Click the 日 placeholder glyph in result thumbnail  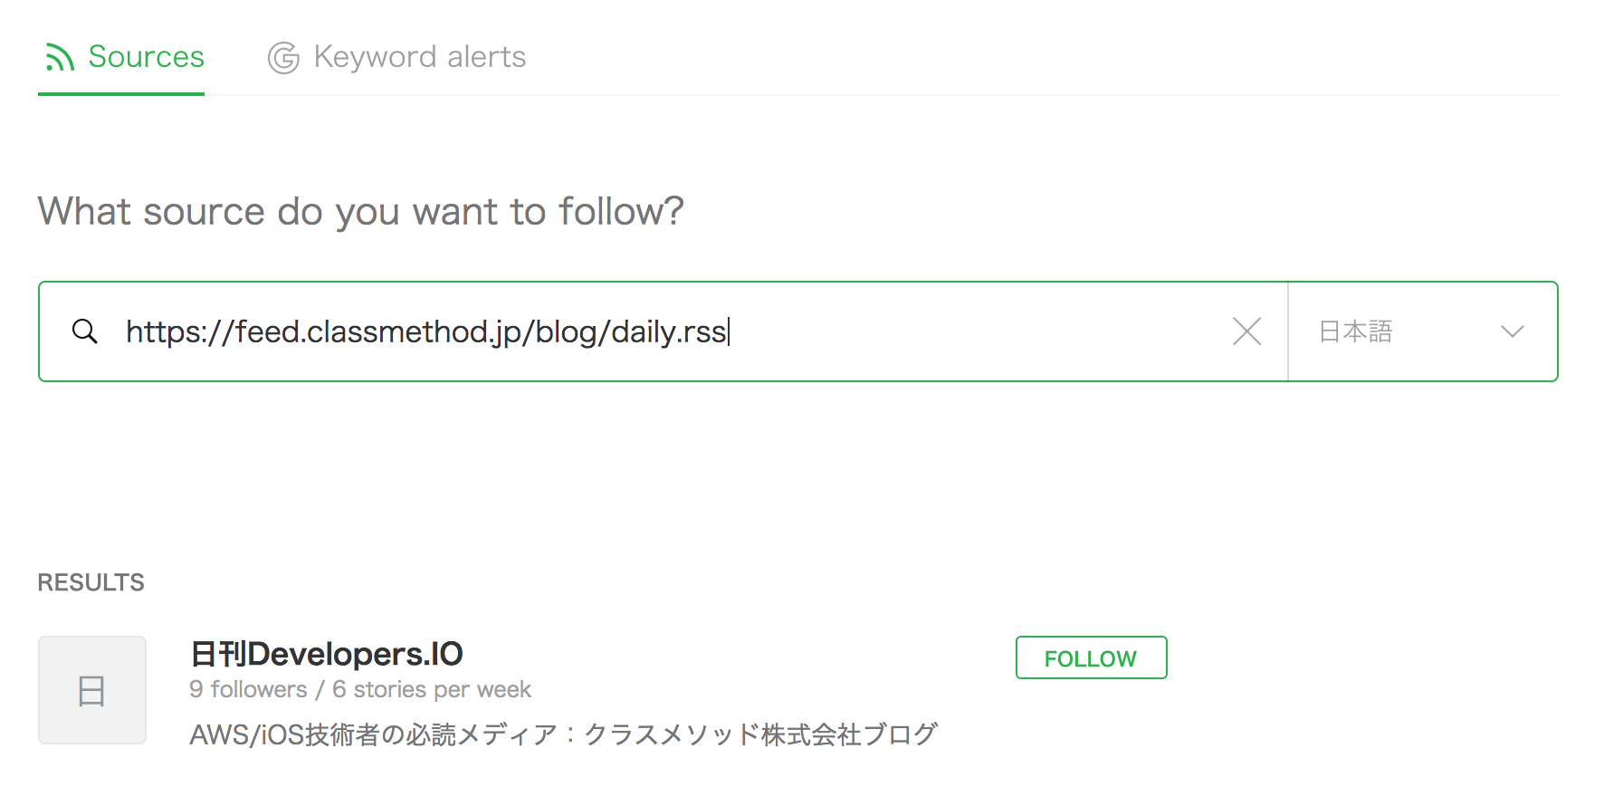(91, 691)
